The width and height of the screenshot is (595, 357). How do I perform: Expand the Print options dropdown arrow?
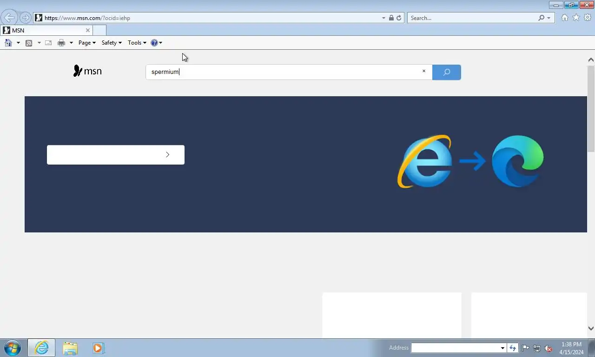[x=71, y=43]
